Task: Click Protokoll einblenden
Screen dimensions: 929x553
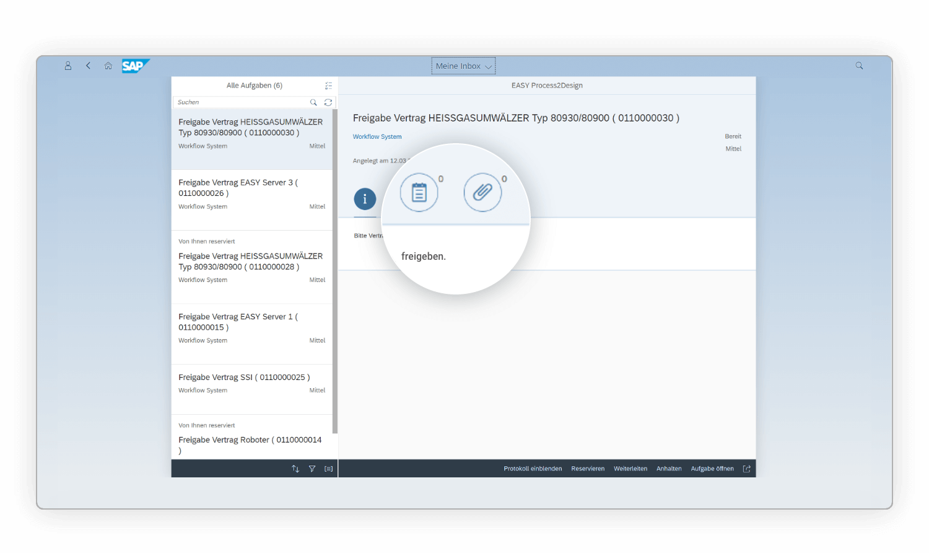Action: (533, 469)
